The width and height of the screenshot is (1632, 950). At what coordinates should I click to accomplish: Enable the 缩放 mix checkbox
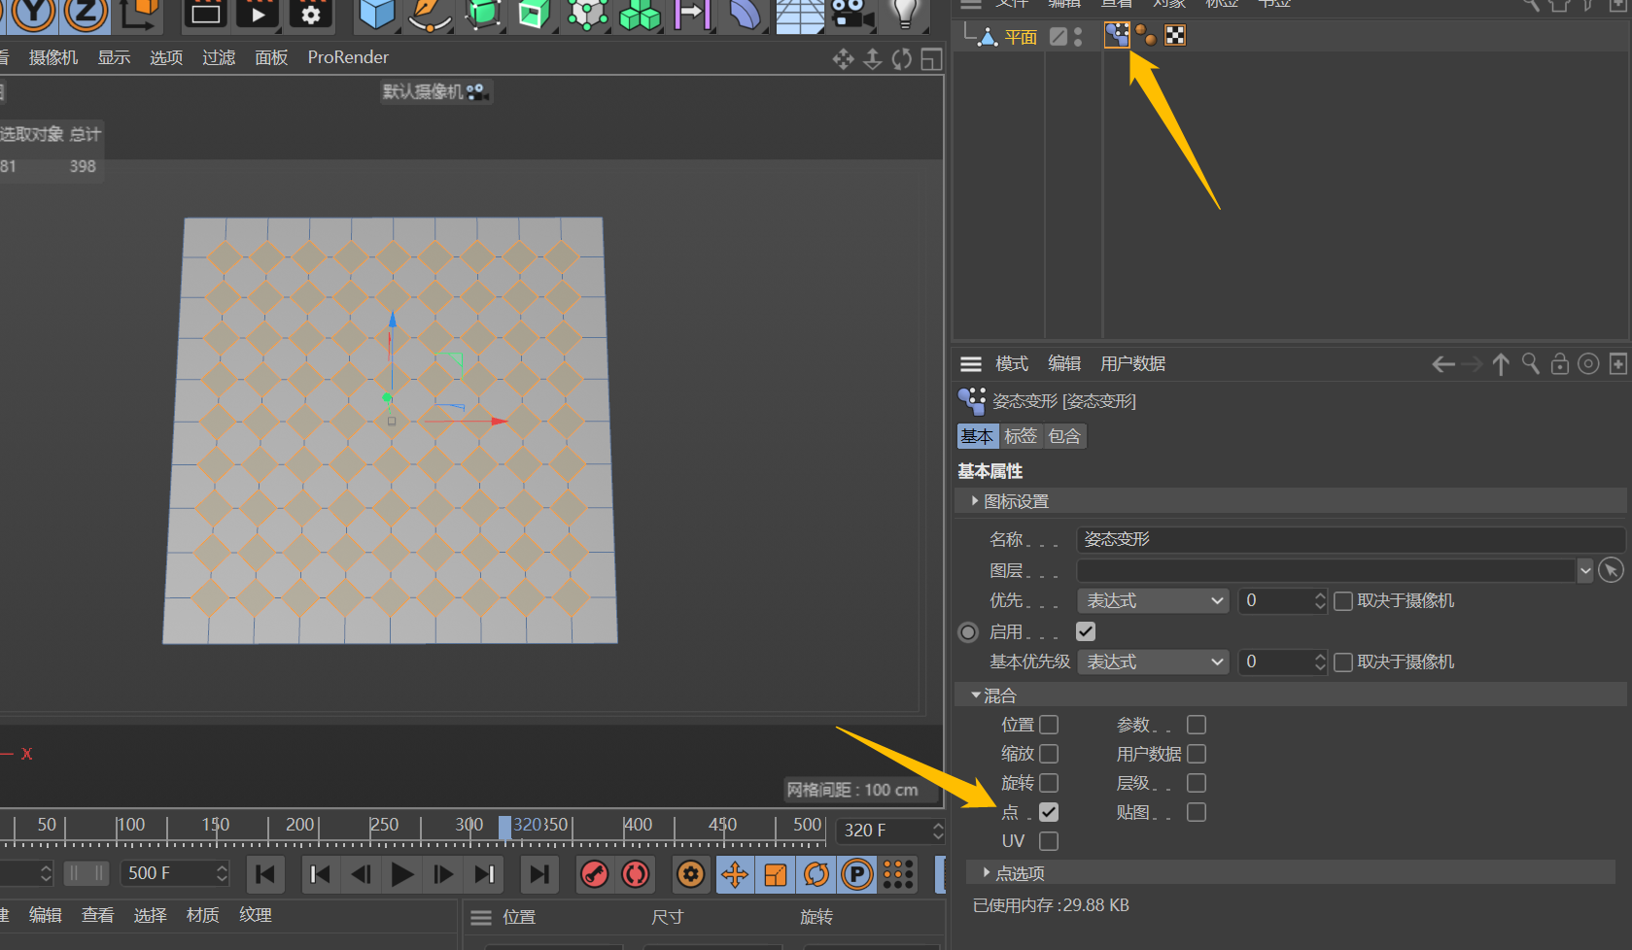pos(1049,754)
